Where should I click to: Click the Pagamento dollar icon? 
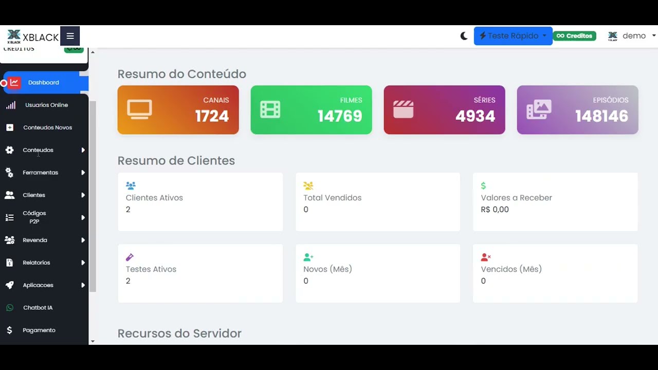point(9,330)
